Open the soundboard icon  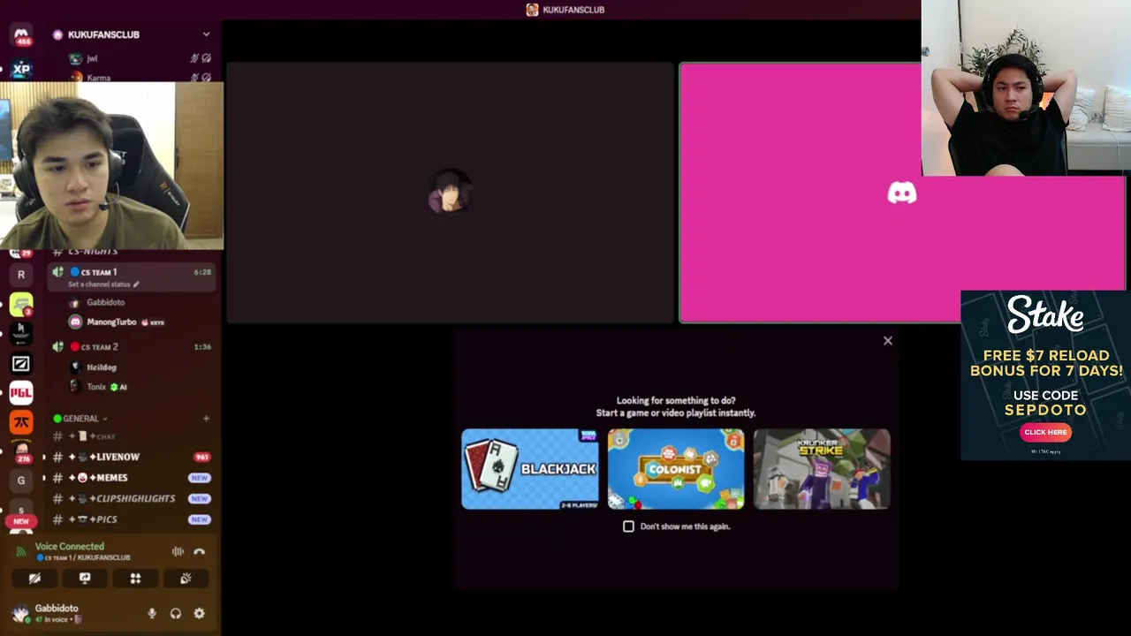click(186, 579)
